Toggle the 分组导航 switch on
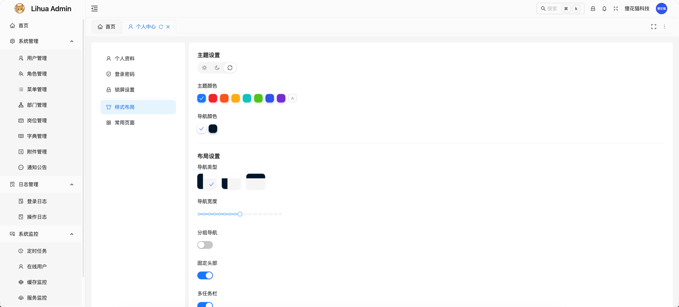Screen dimensions: 679x307 (205, 245)
